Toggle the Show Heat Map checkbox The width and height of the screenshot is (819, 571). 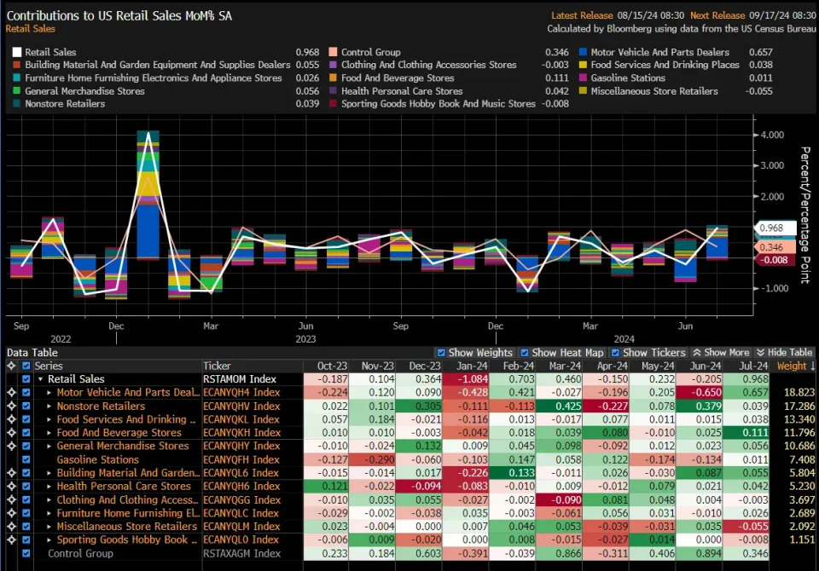525,353
